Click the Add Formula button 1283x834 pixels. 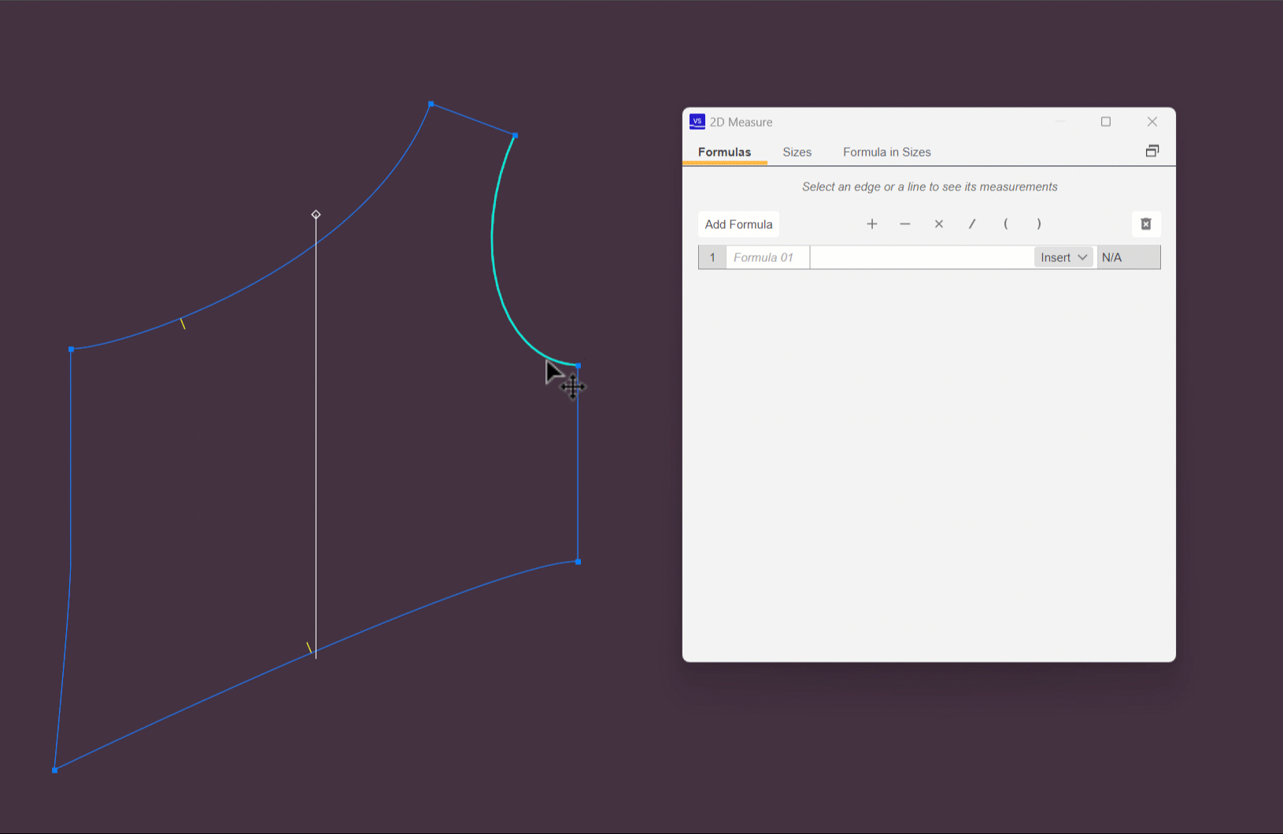[x=738, y=224]
